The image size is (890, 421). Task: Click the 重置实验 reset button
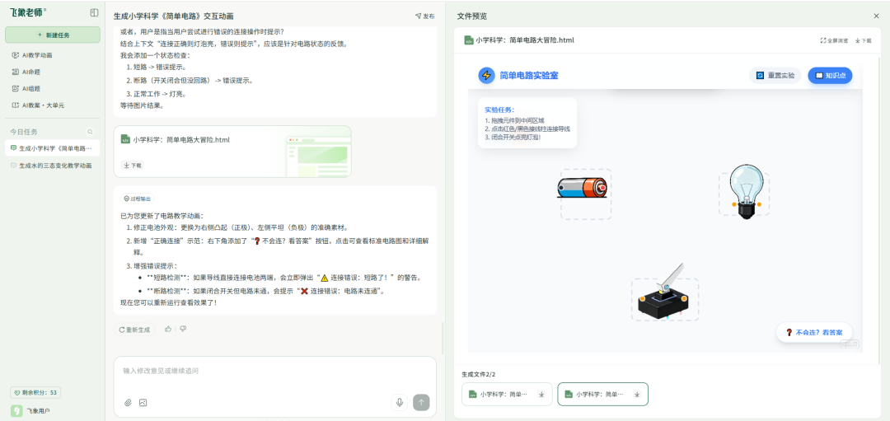coord(775,75)
